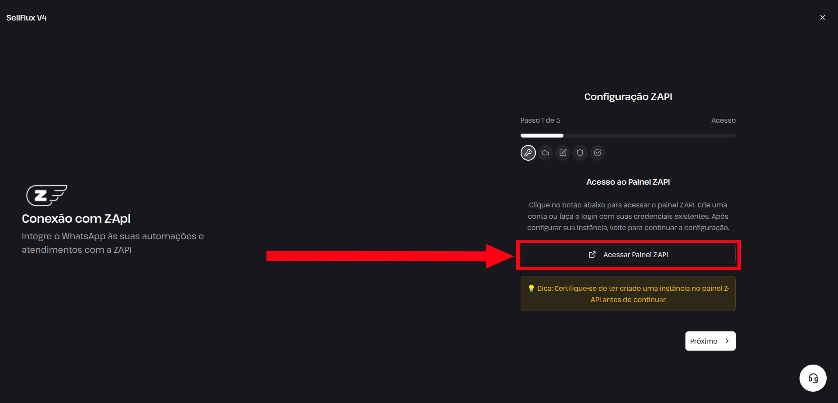
Task: Click the 'Acesso' step name label
Action: (723, 121)
